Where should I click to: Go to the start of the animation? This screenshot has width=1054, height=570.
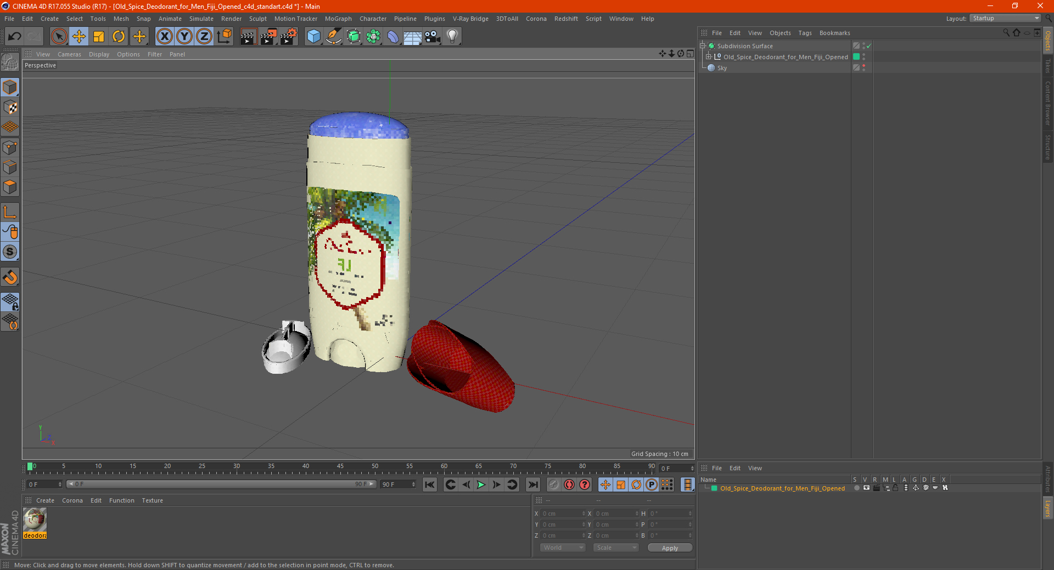(430, 485)
